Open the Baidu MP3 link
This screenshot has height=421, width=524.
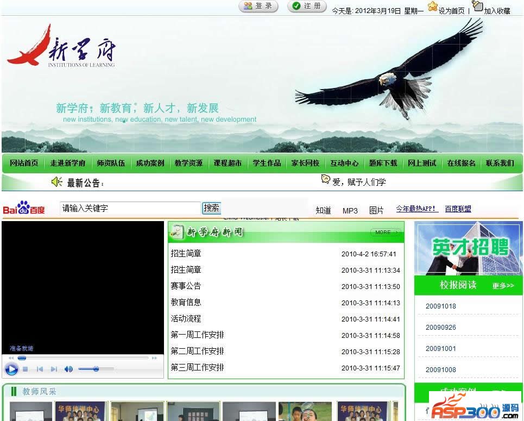click(350, 211)
